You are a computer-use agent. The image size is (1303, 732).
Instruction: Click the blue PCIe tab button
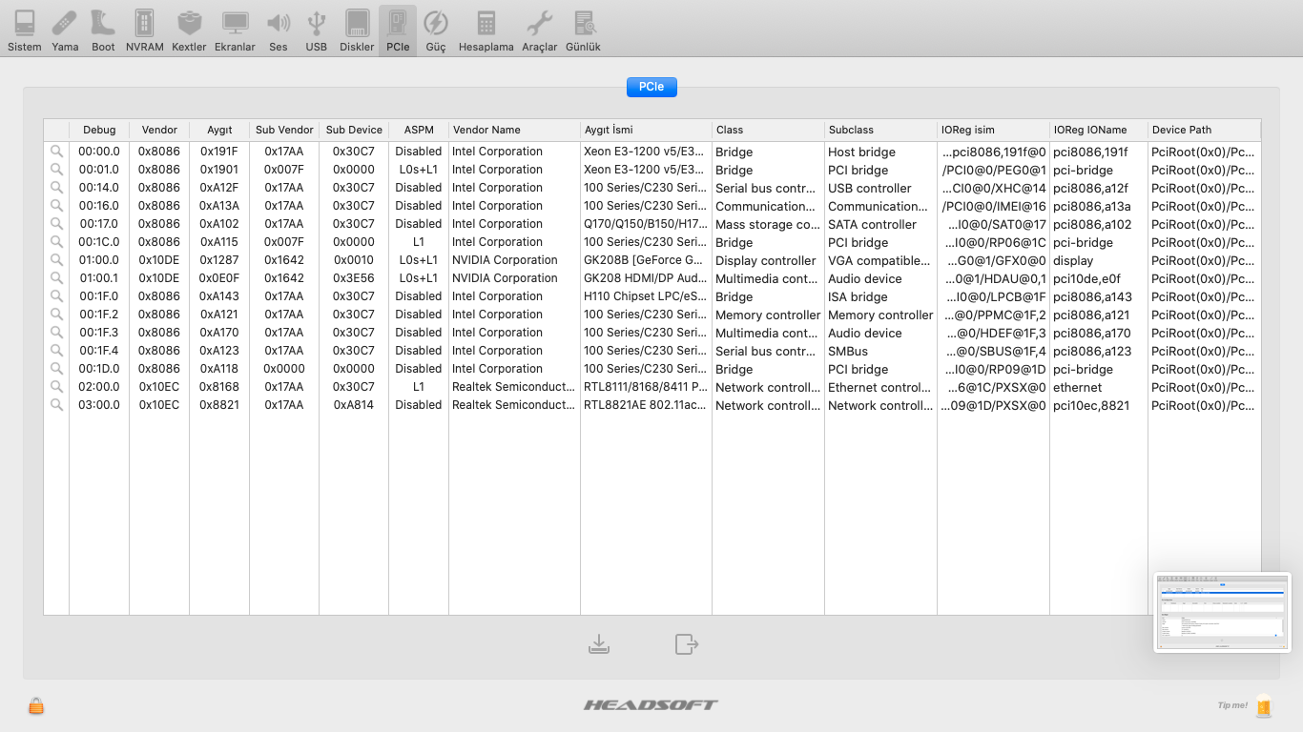pyautogui.click(x=651, y=87)
